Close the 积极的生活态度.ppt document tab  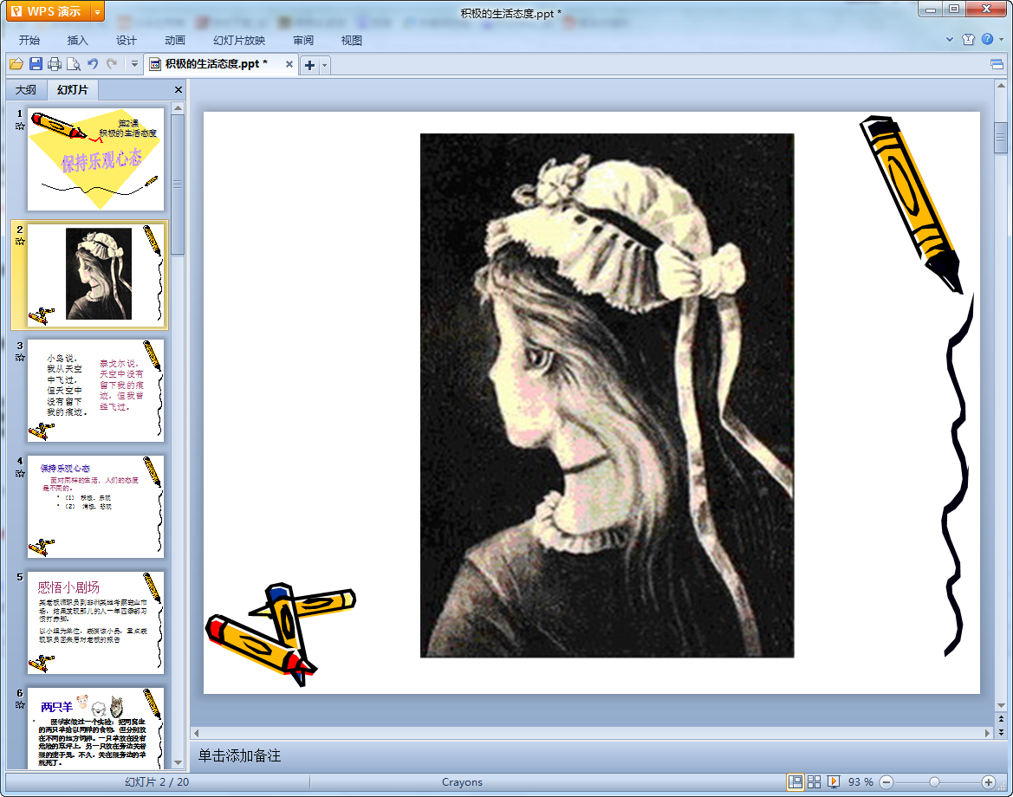pos(289,64)
